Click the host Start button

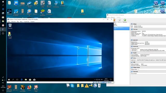[3, 2]
